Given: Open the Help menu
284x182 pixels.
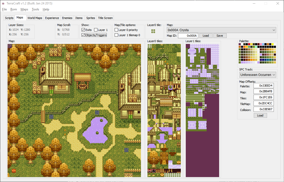Looking at the screenshot, I should coord(46,9).
